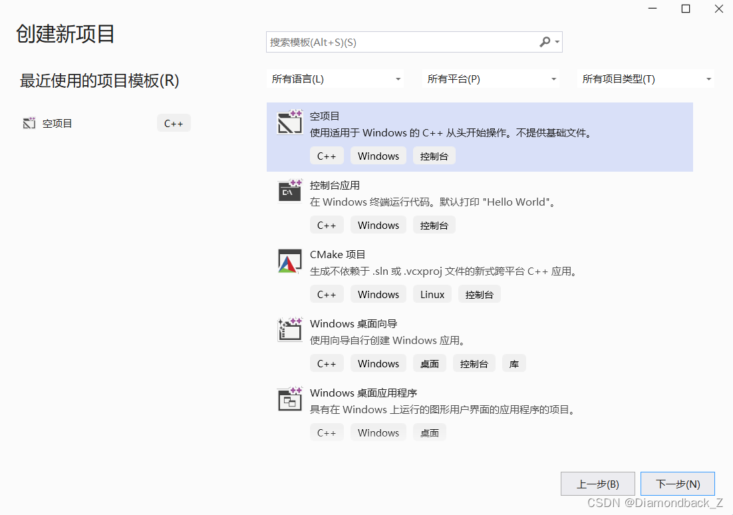
Task: Click the 控制台 tag under CMake 项目
Action: coord(479,294)
